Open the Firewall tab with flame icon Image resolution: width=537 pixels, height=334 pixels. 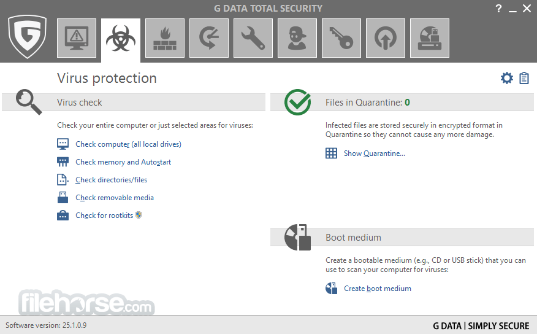(165, 38)
